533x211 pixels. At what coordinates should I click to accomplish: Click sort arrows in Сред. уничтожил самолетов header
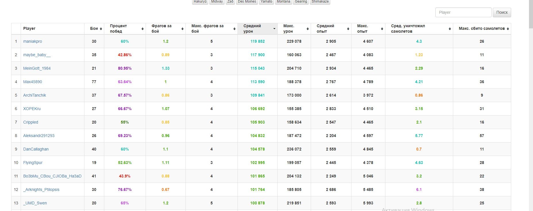[450, 29]
